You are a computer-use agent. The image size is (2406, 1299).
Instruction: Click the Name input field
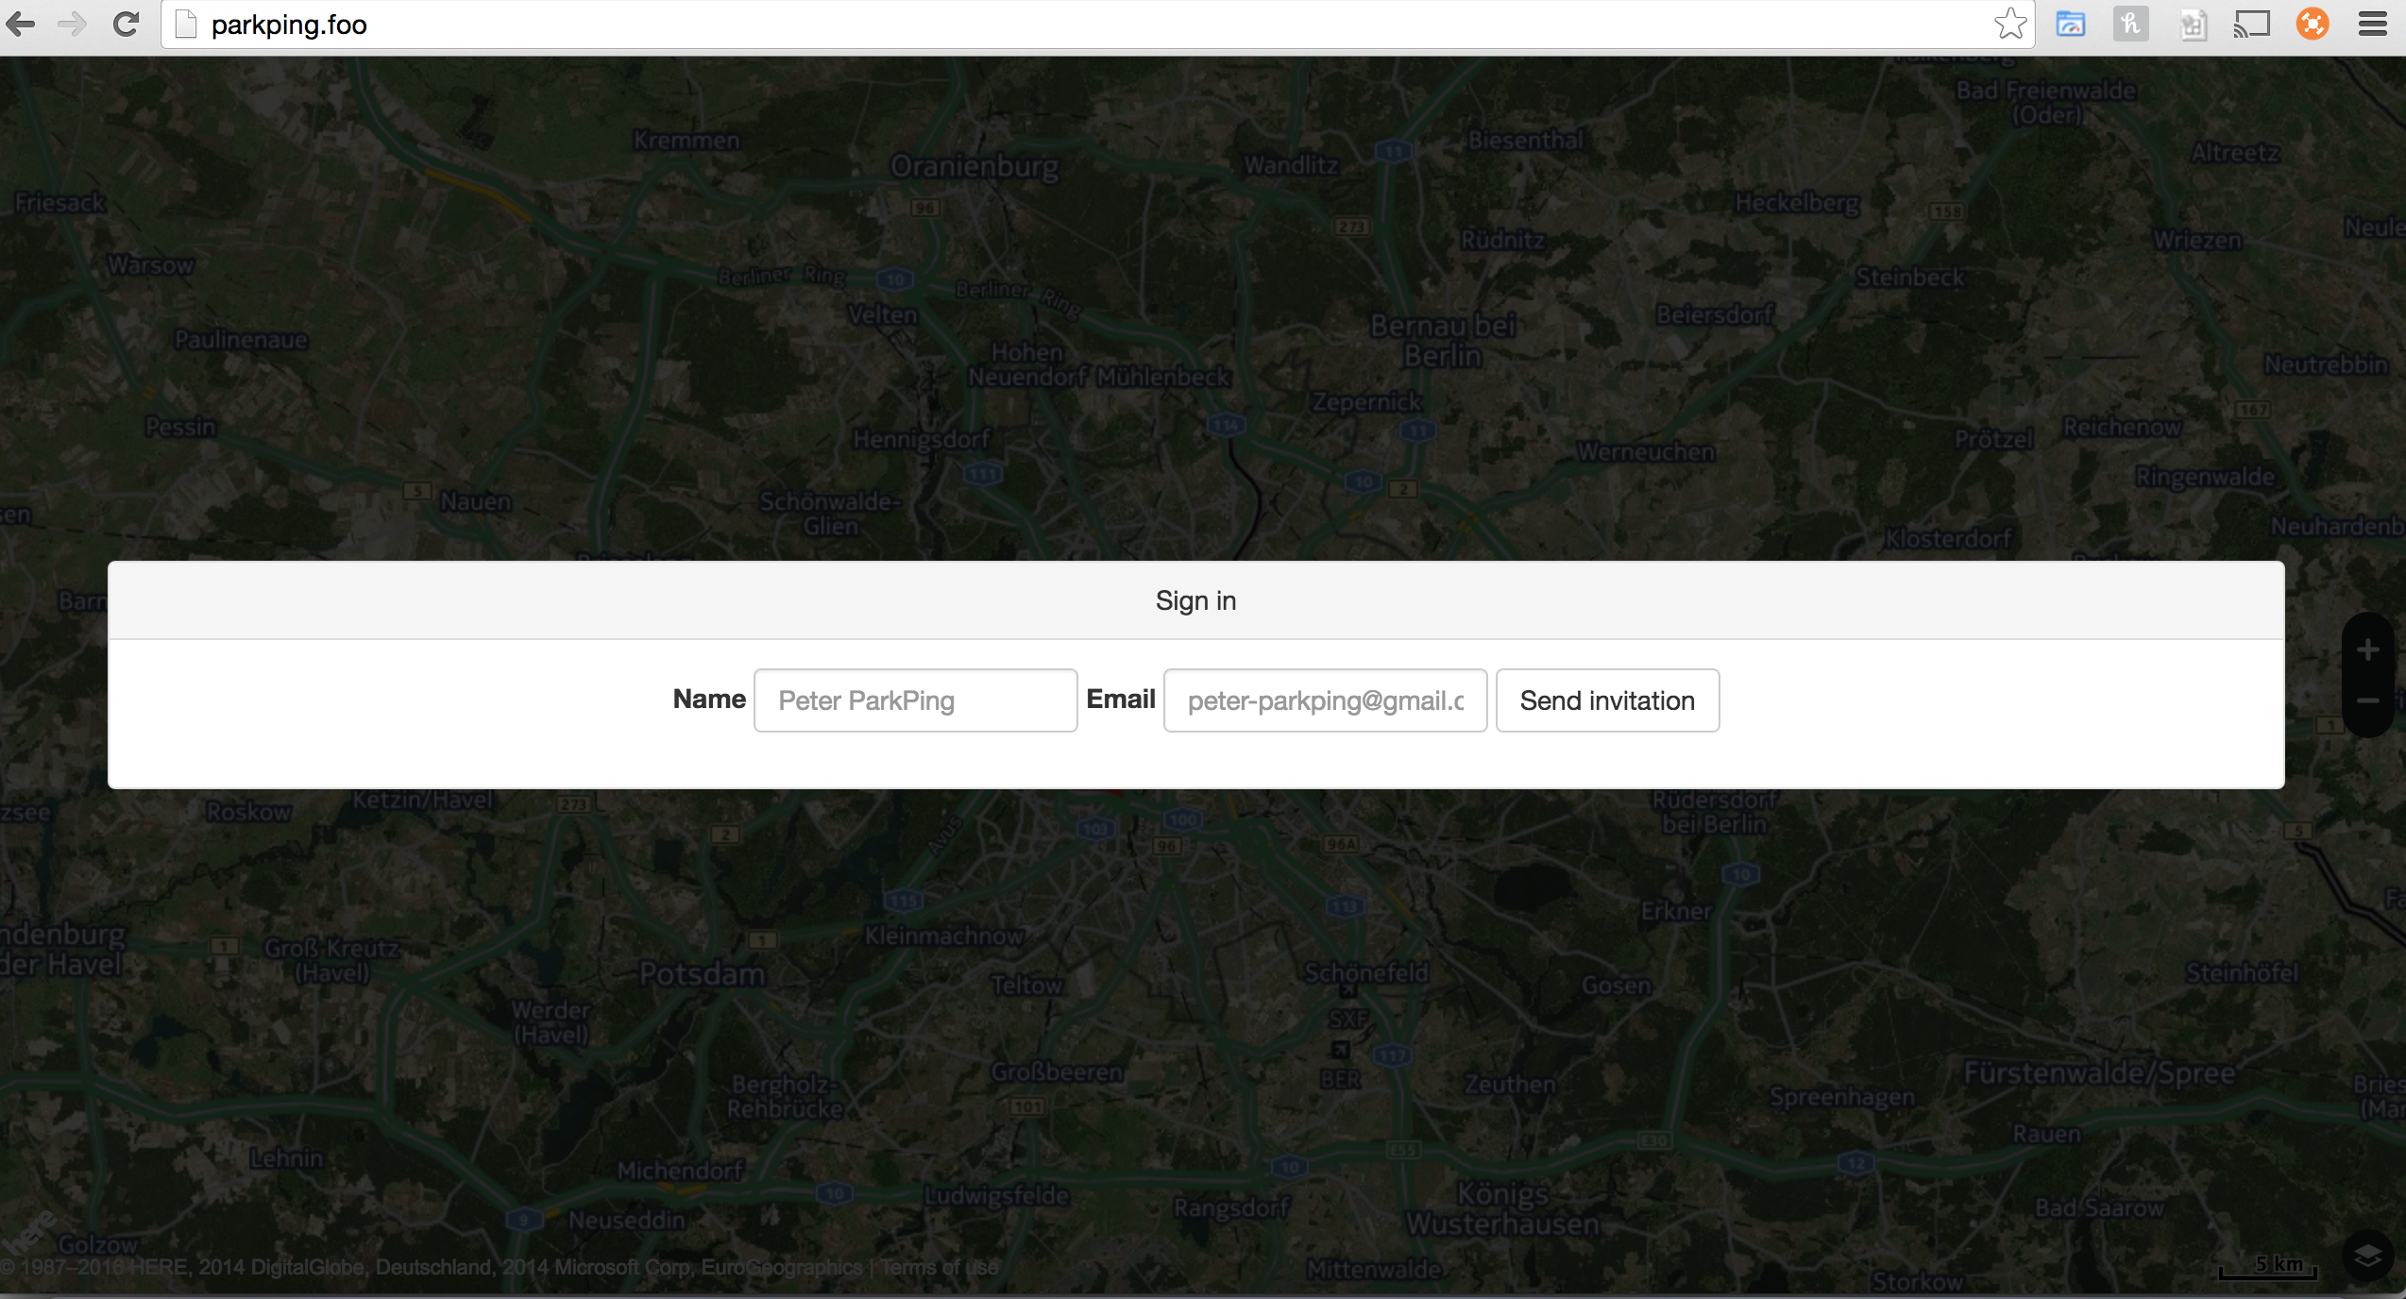coord(915,700)
